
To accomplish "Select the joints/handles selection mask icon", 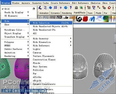I will pyautogui.click(x=40, y=8).
